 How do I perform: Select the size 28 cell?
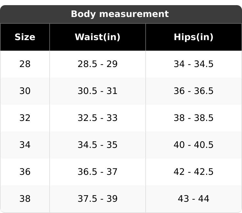[25, 64]
